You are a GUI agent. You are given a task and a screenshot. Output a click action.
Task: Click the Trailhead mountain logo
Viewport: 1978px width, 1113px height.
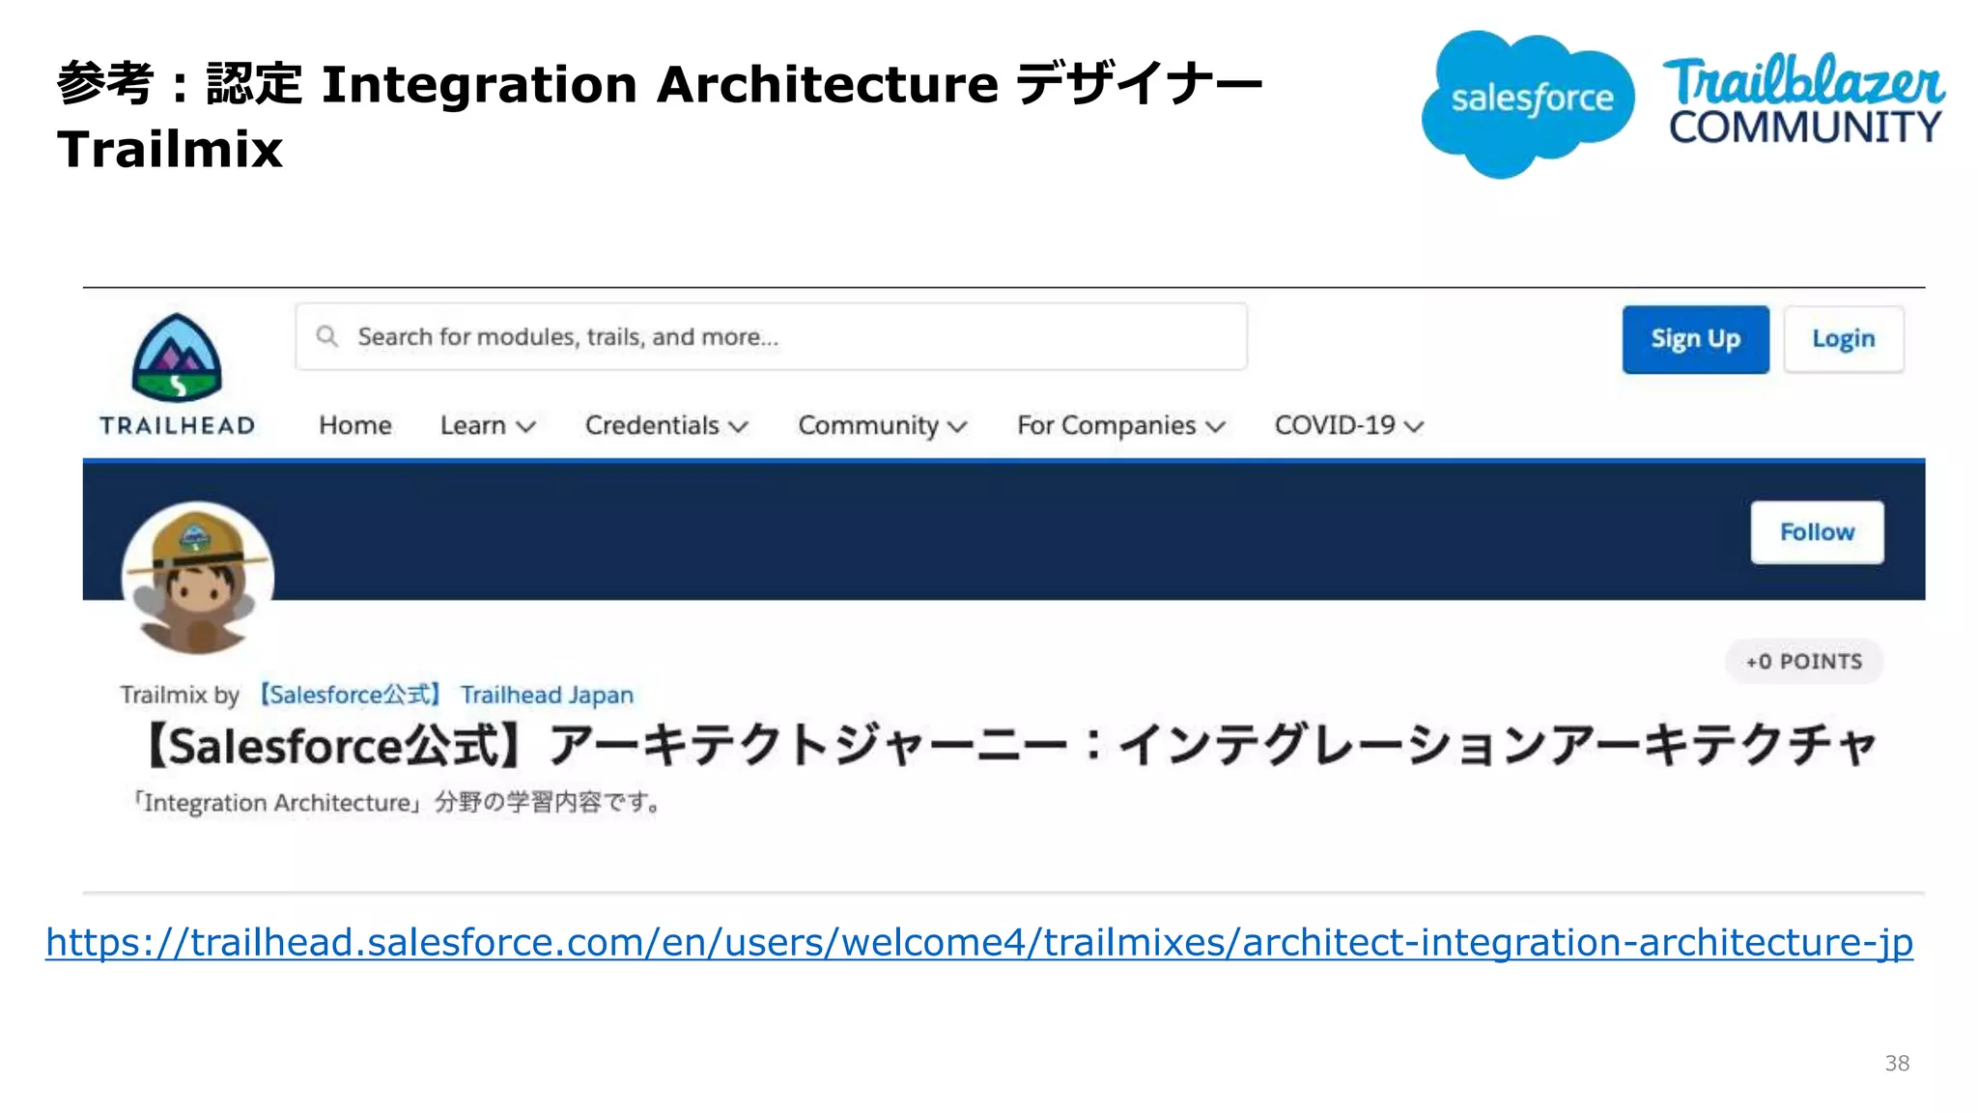[177, 357]
